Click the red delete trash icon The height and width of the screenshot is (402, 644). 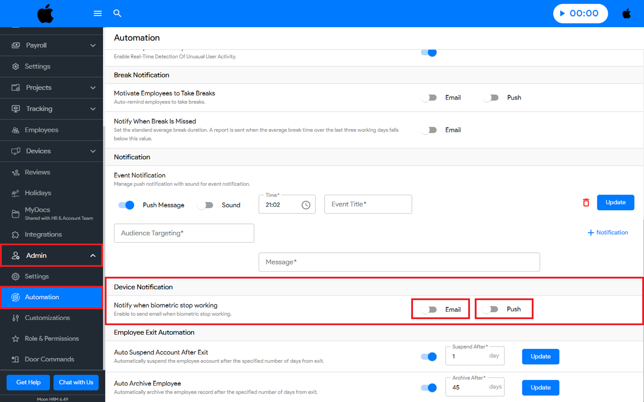(x=586, y=203)
